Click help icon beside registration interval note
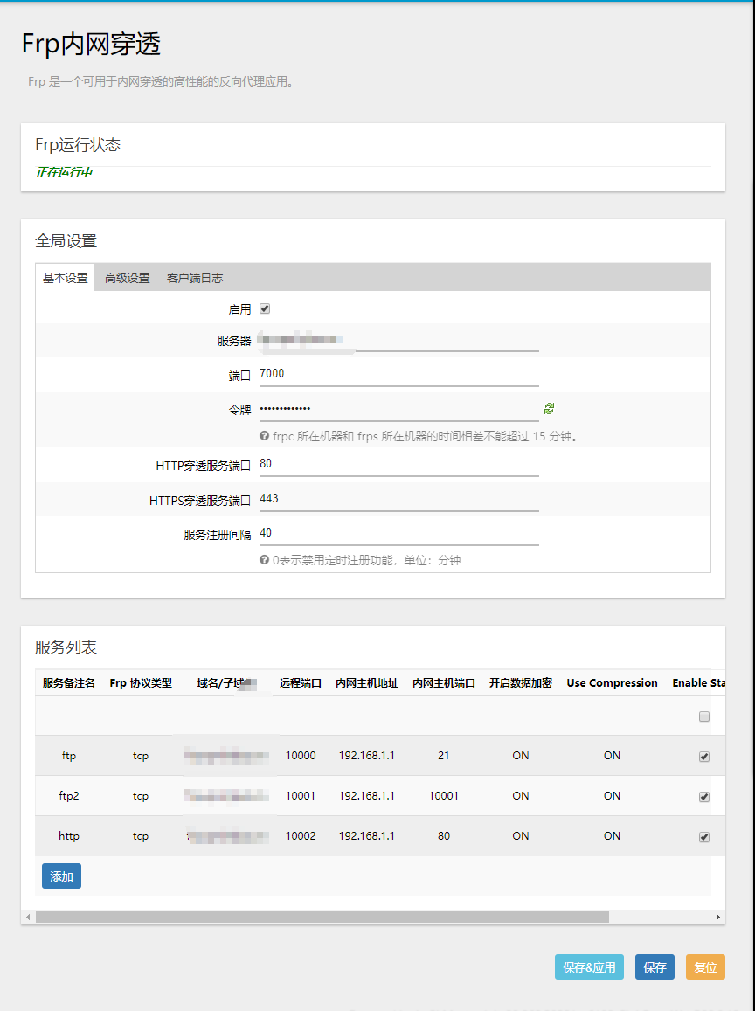The image size is (755, 1011). [x=265, y=559]
